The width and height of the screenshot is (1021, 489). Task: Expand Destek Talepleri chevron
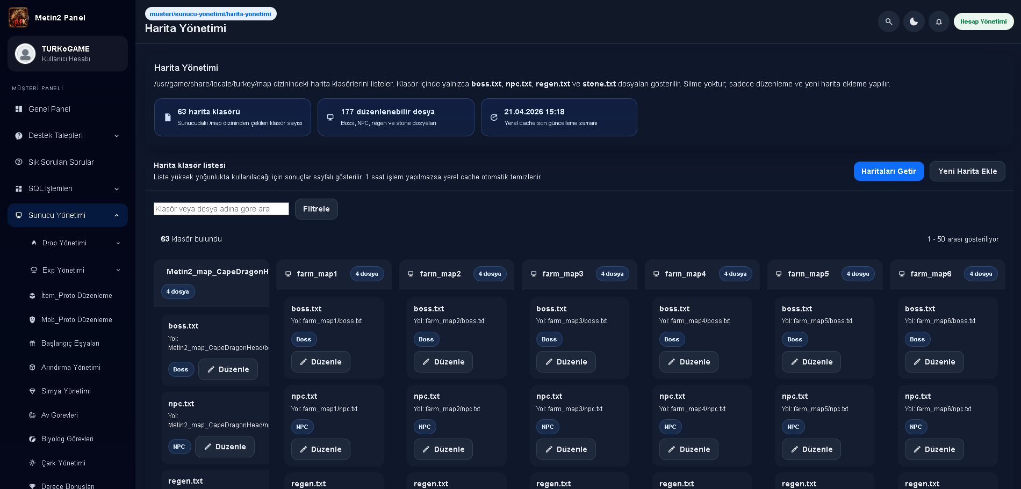click(117, 136)
